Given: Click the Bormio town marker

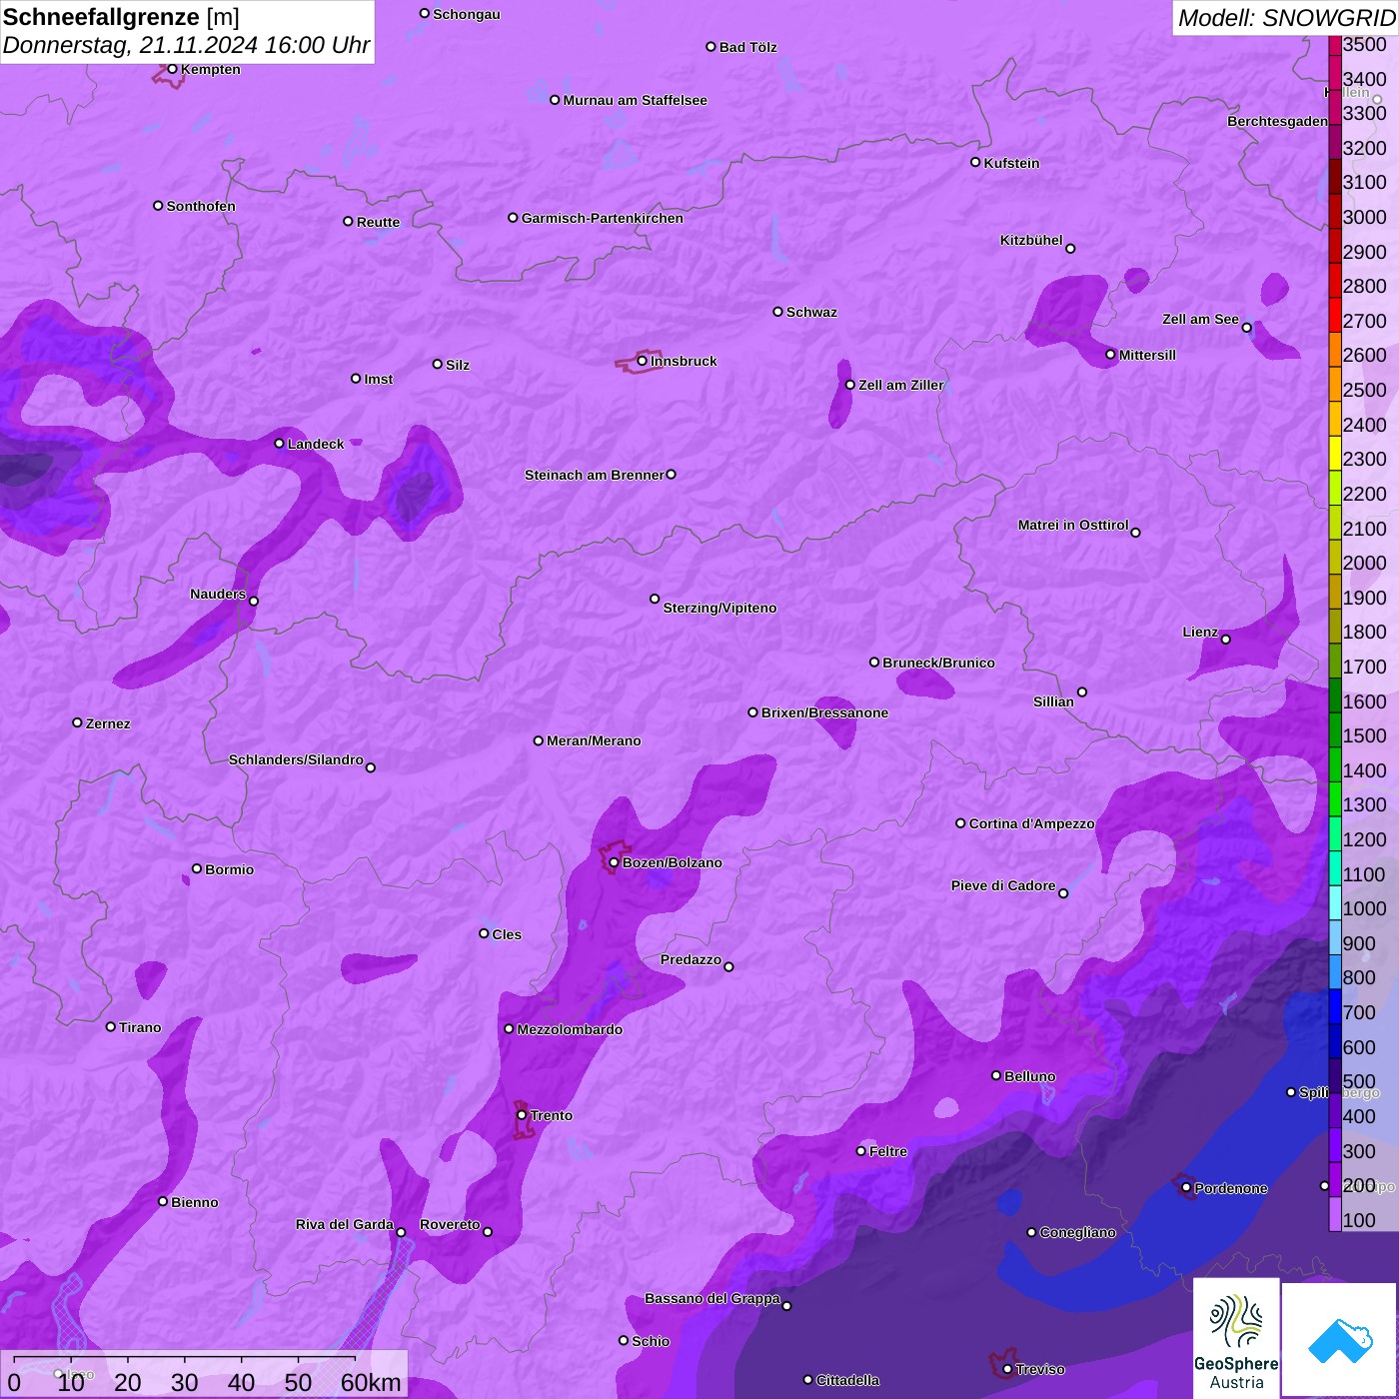Looking at the screenshot, I should point(197,868).
